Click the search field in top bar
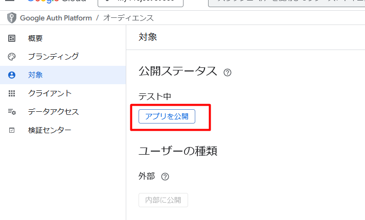The image size is (365, 220). [x=287, y=3]
